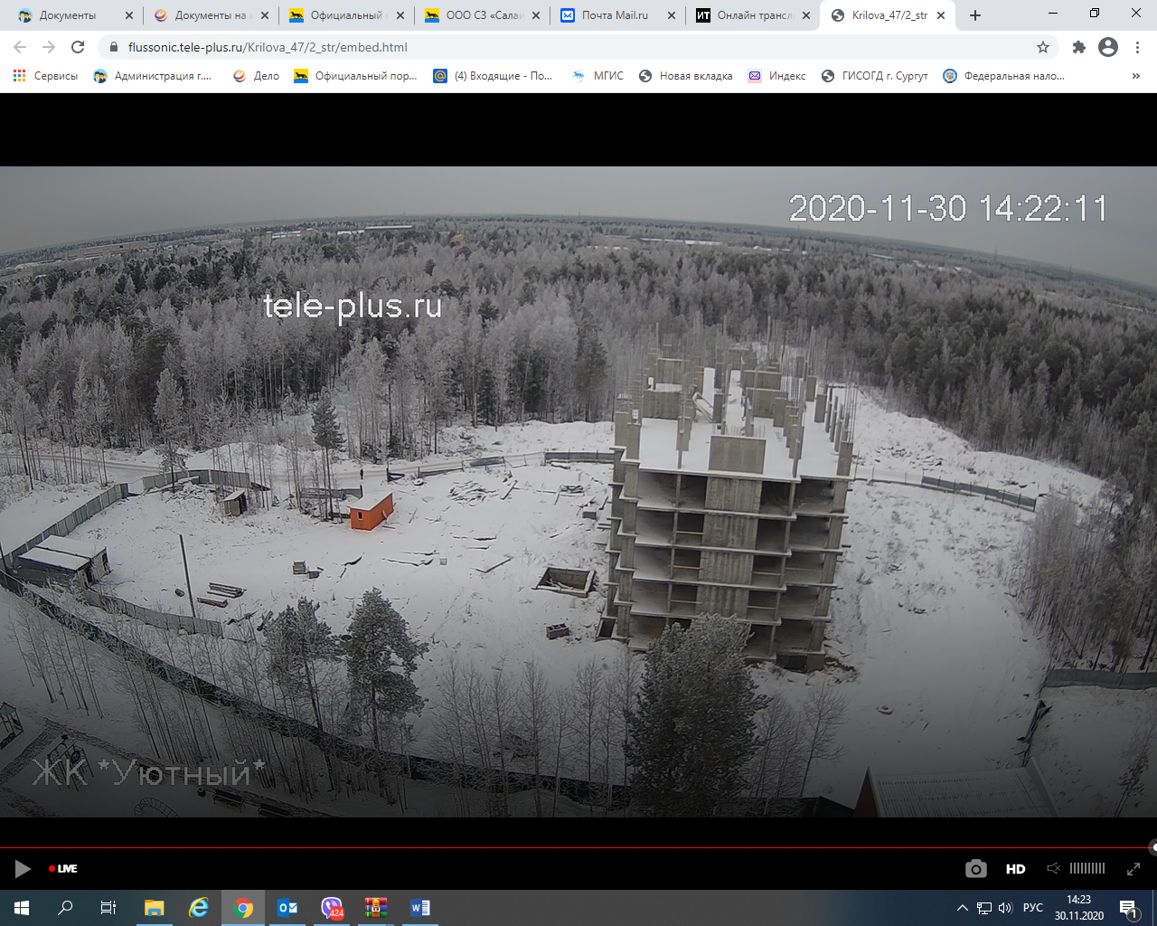Image resolution: width=1157 pixels, height=926 pixels.
Task: Play the live video stream
Action: pyautogui.click(x=23, y=869)
